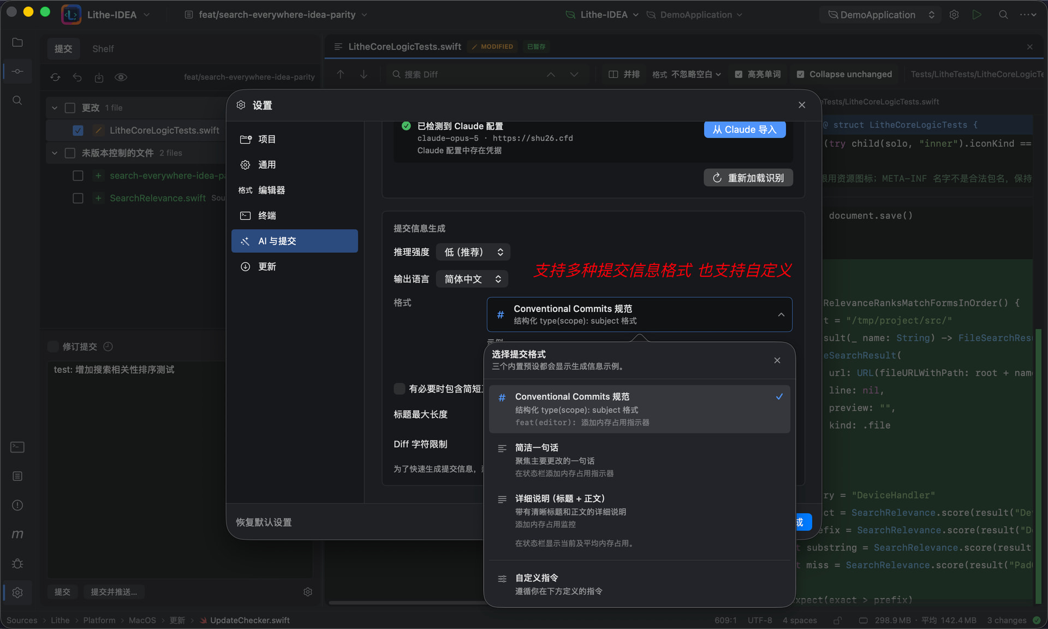Toggle the 高亮单词 checkbox
This screenshot has width=1048, height=629.
pos(739,74)
